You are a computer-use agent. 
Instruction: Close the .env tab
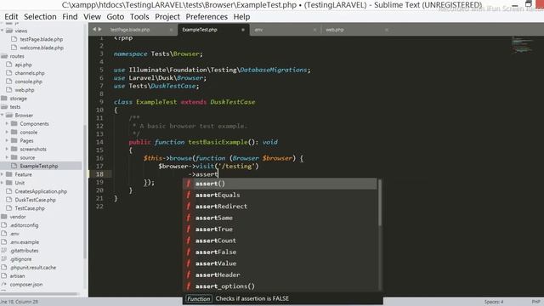[x=314, y=30]
